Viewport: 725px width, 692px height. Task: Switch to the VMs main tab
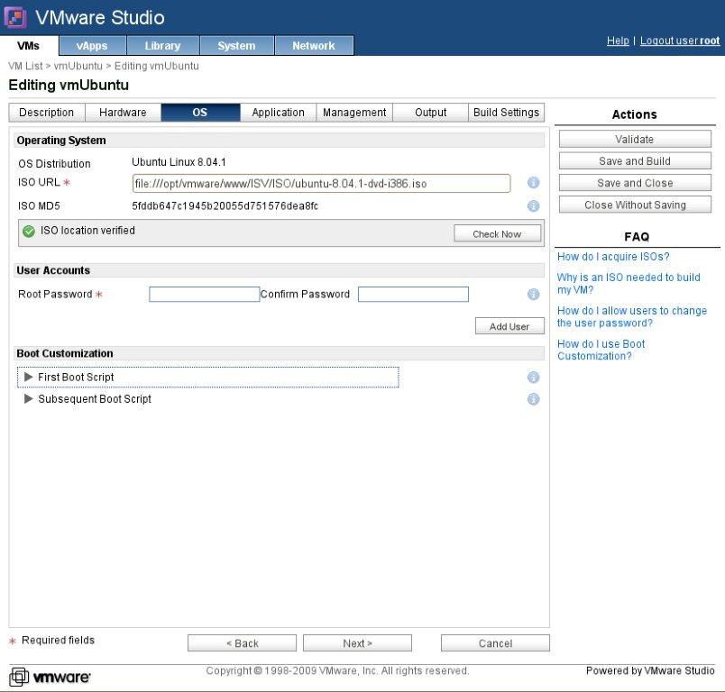click(x=29, y=46)
